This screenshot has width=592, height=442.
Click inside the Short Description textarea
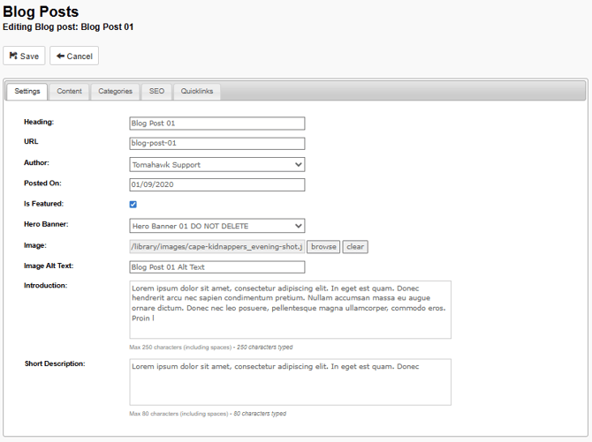point(290,382)
